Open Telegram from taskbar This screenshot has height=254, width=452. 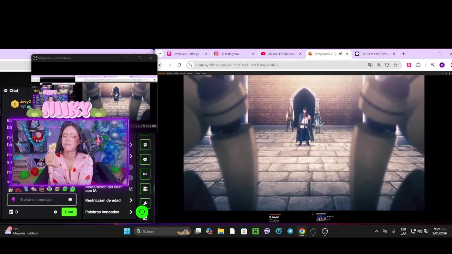tap(290, 231)
